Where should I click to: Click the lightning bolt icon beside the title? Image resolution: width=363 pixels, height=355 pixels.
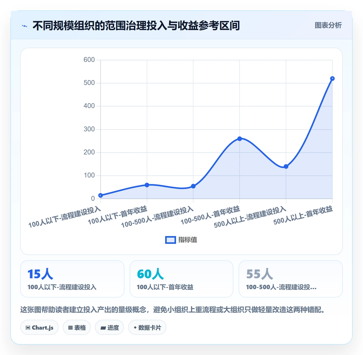point(25,26)
